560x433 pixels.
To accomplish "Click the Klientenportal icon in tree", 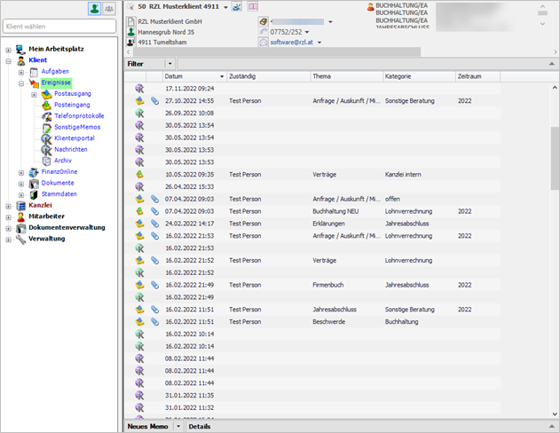I will [46, 138].
